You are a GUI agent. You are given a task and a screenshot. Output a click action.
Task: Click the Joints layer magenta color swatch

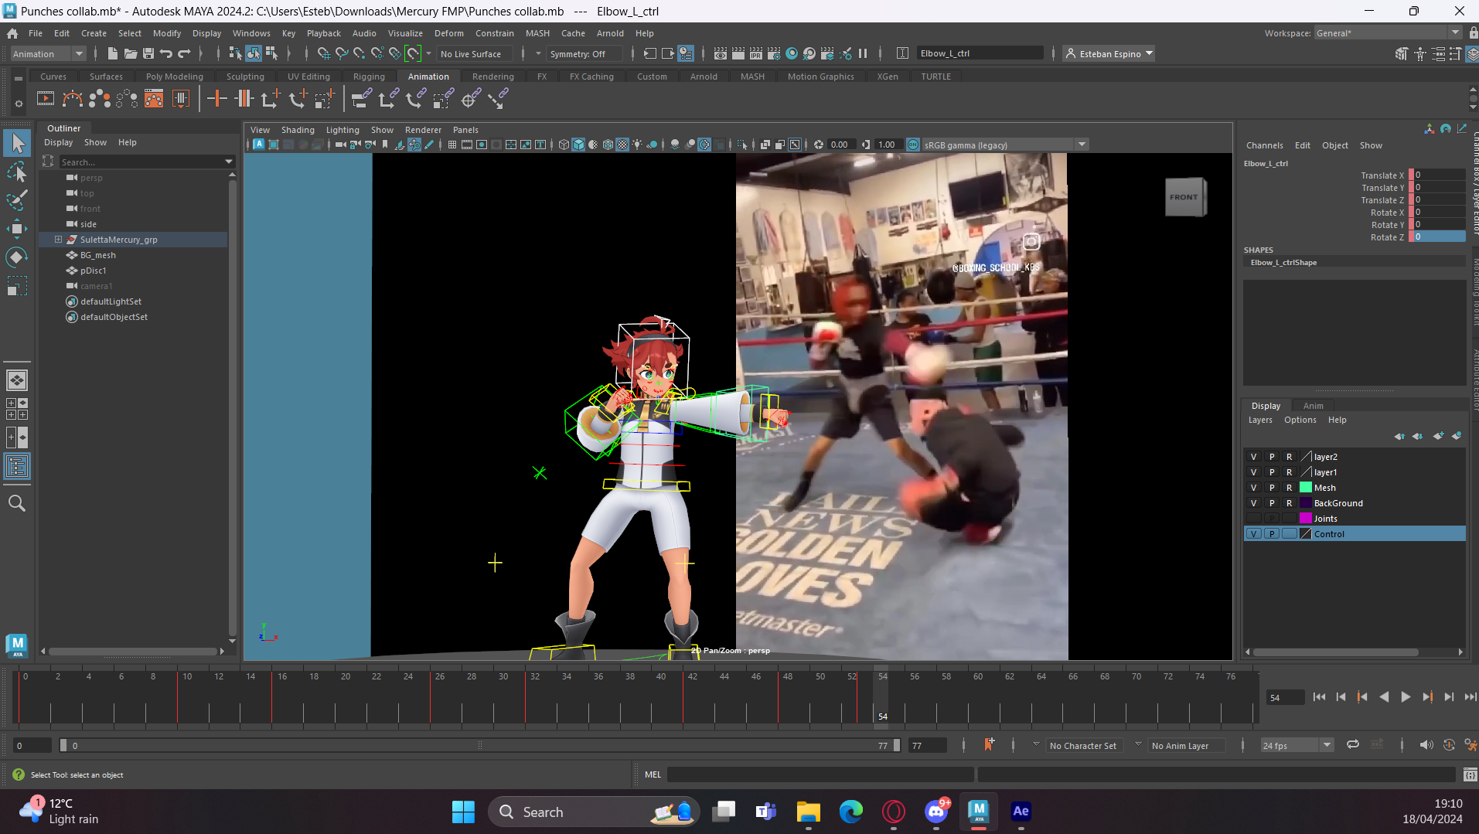pos(1306,519)
